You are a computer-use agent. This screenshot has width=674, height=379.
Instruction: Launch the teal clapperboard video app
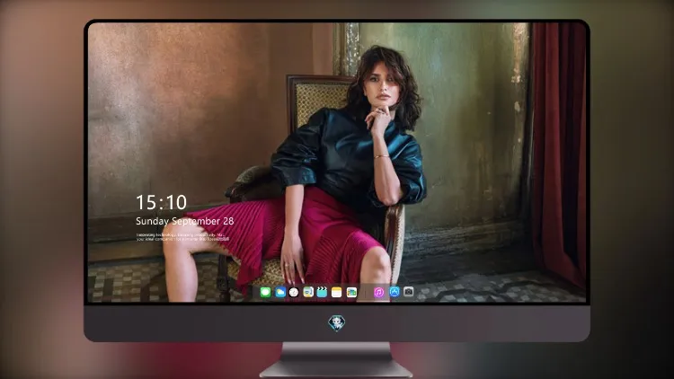click(322, 292)
